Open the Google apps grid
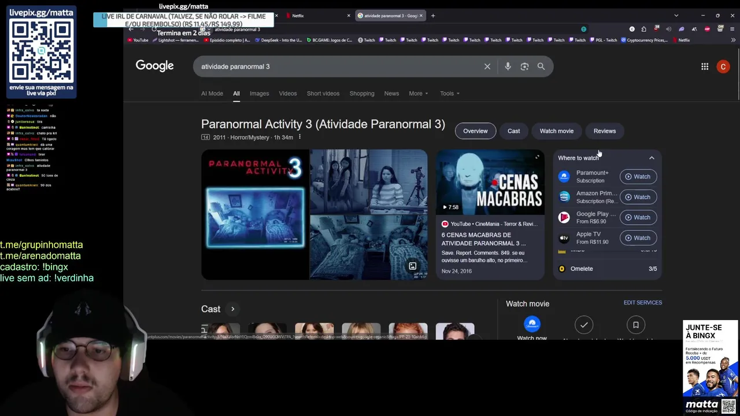 click(705, 66)
